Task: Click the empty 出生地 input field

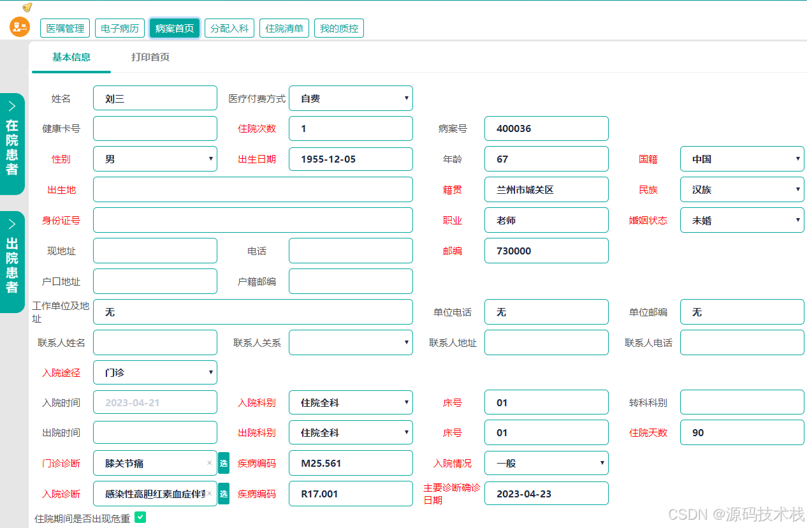Action: click(253, 189)
